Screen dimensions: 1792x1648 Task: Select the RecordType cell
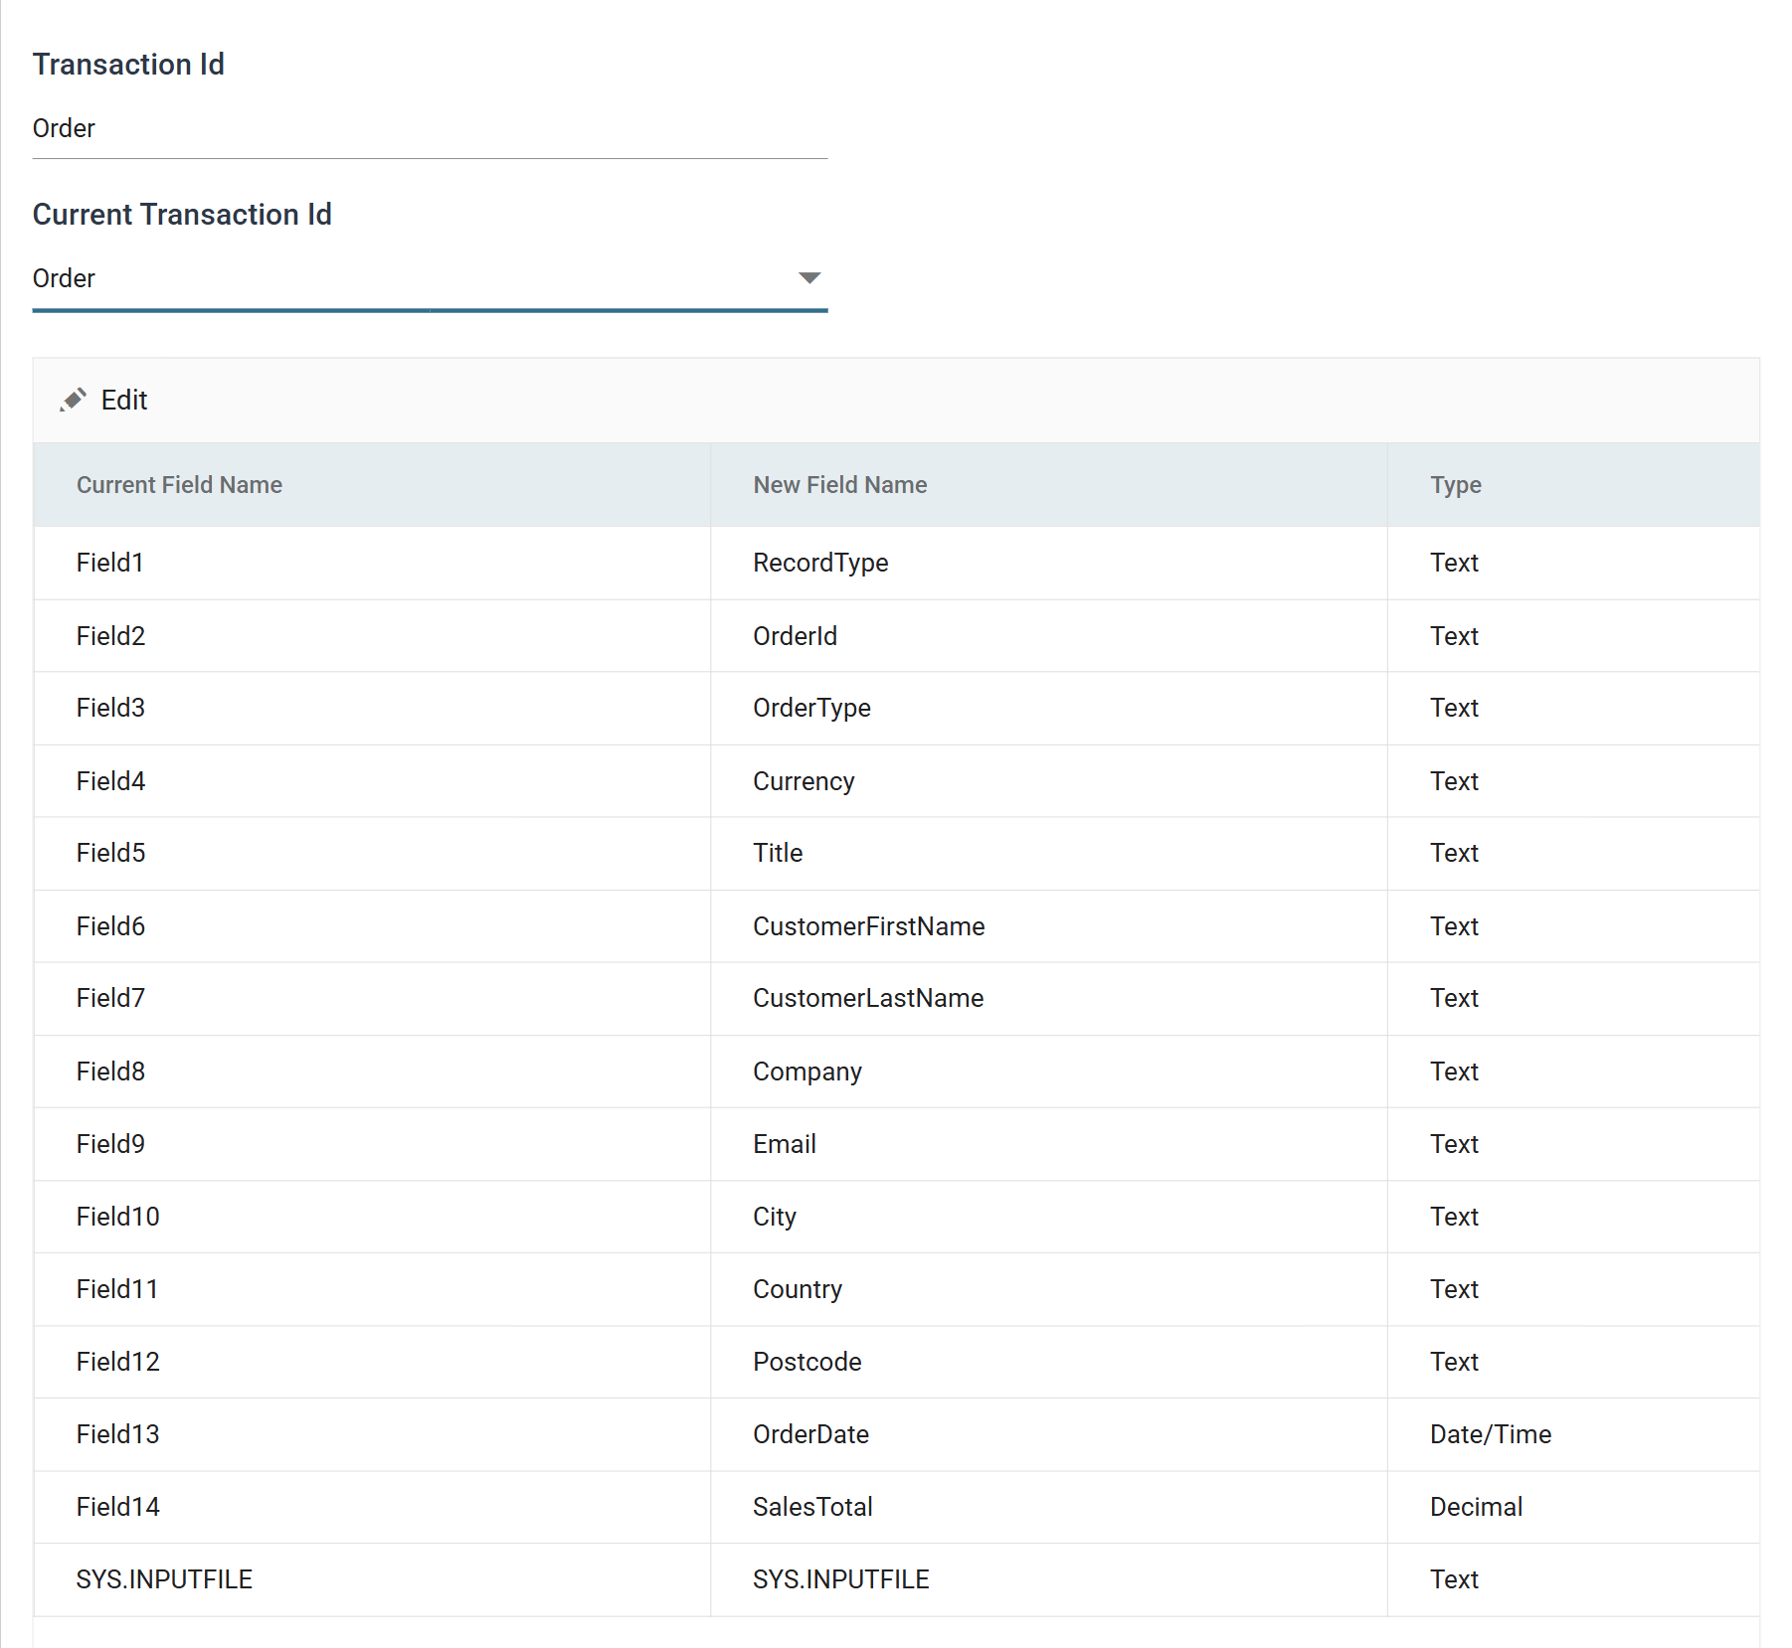(x=1049, y=563)
